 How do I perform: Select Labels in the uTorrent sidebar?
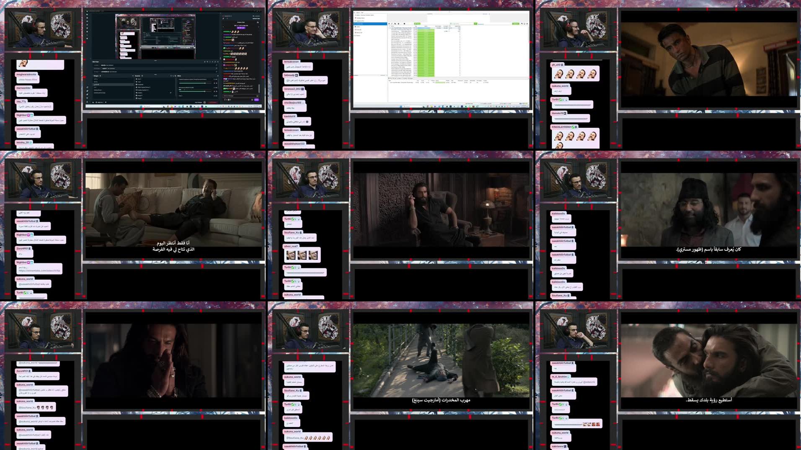(358, 27)
